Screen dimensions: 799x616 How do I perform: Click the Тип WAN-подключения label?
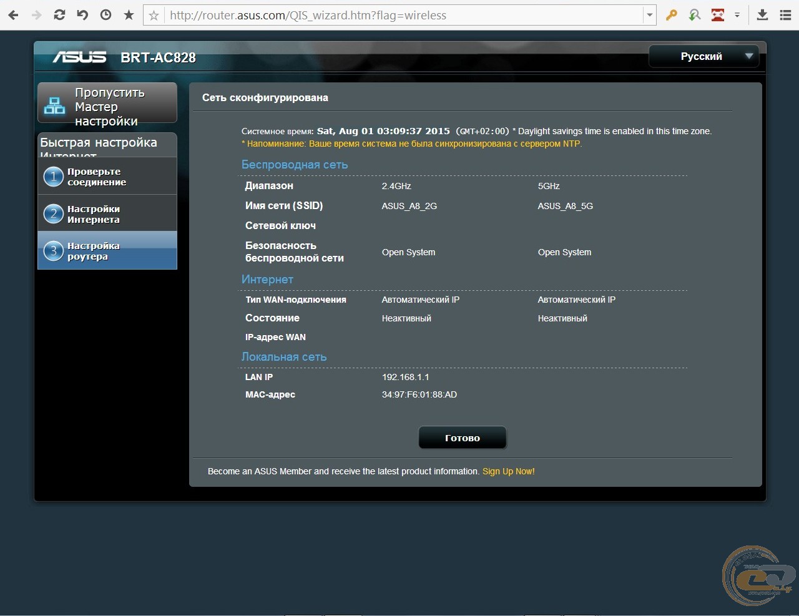click(296, 300)
